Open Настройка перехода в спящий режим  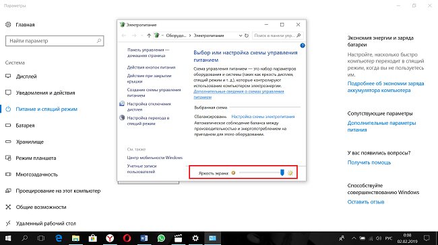click(148, 121)
